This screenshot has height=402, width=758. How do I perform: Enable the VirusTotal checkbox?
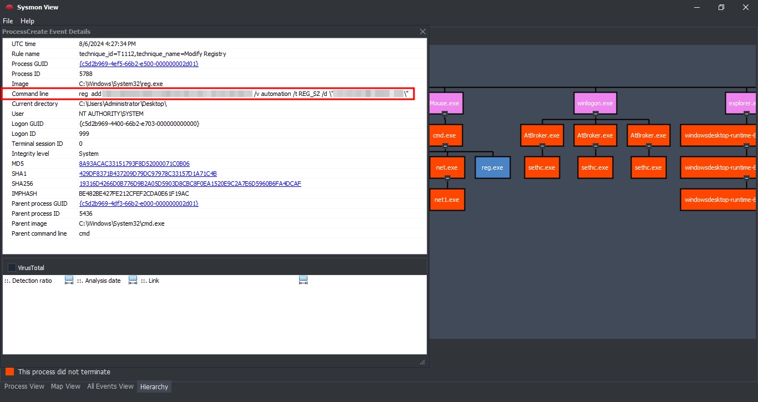click(x=12, y=268)
